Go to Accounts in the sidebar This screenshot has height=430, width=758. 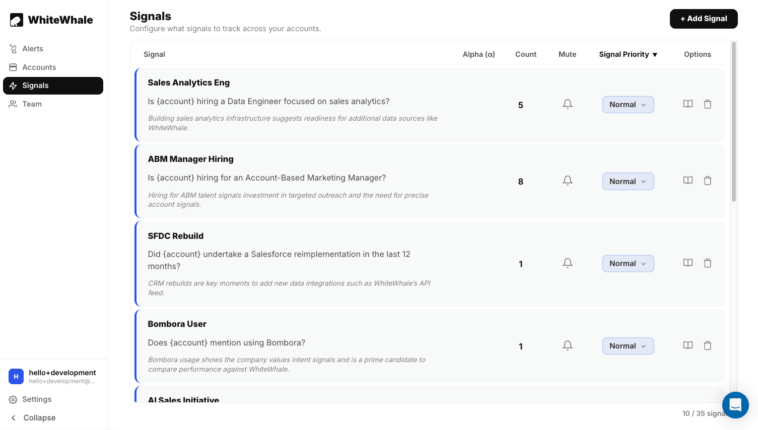click(53, 67)
